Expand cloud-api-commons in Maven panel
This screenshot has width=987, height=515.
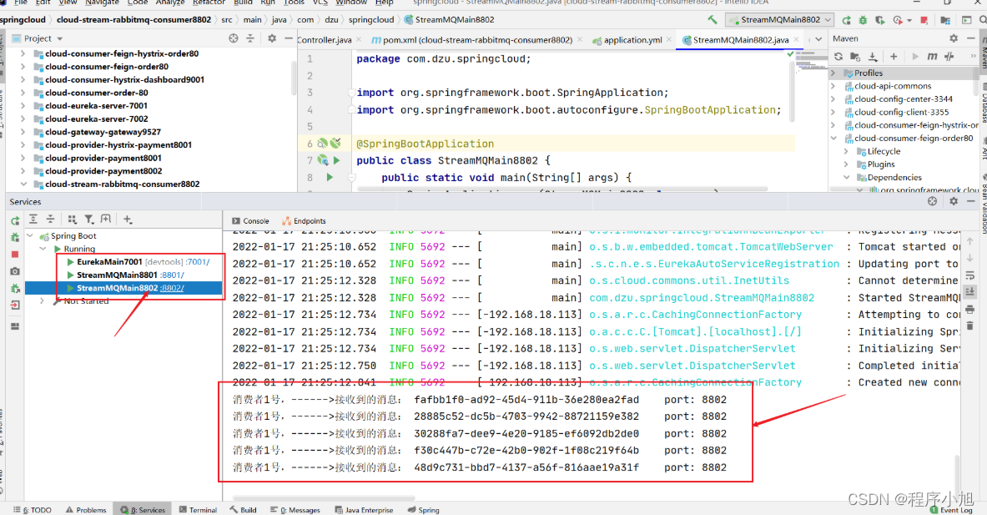pyautogui.click(x=833, y=86)
